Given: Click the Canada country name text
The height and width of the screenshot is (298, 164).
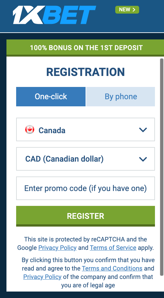Looking at the screenshot, I should point(52,130).
